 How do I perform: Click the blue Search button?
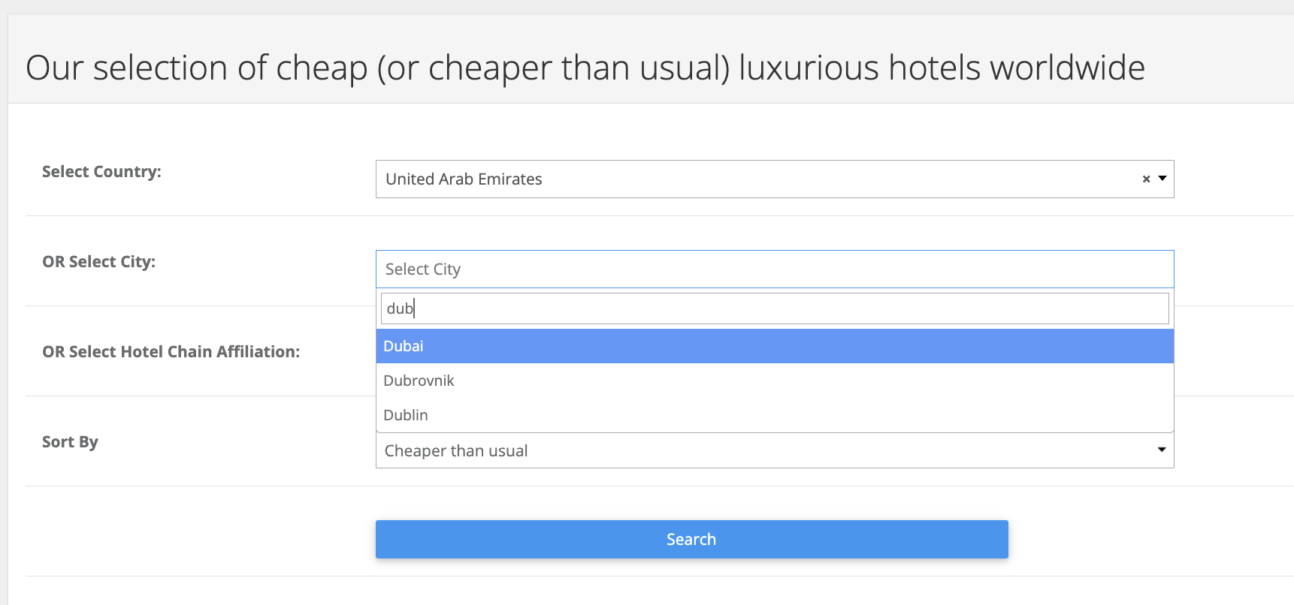[x=691, y=539]
